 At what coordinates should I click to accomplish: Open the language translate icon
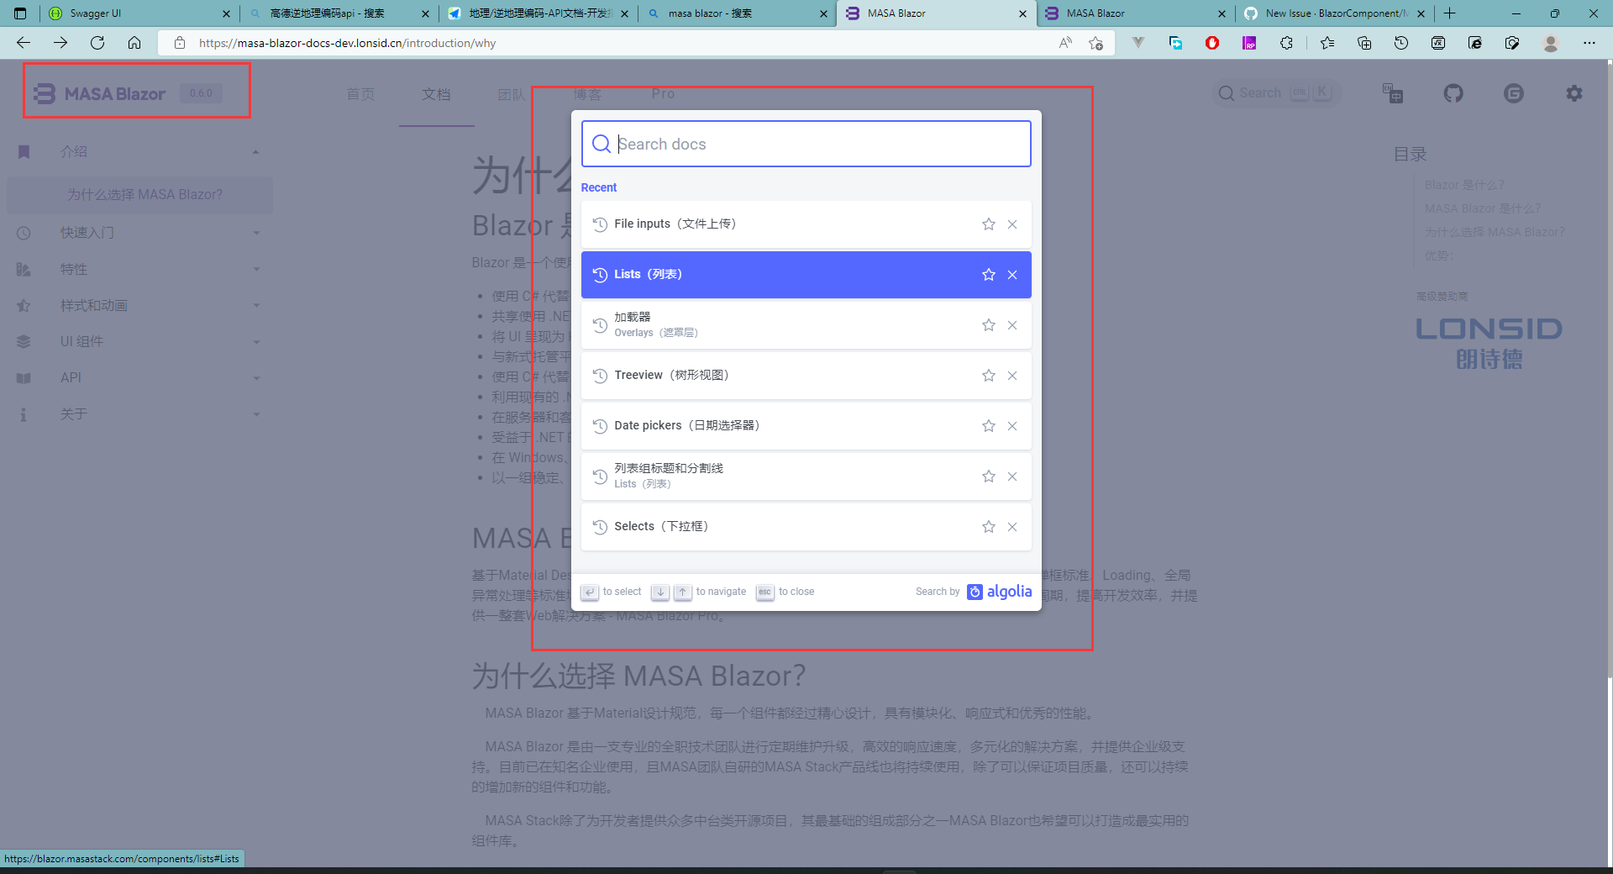pos(1393,93)
